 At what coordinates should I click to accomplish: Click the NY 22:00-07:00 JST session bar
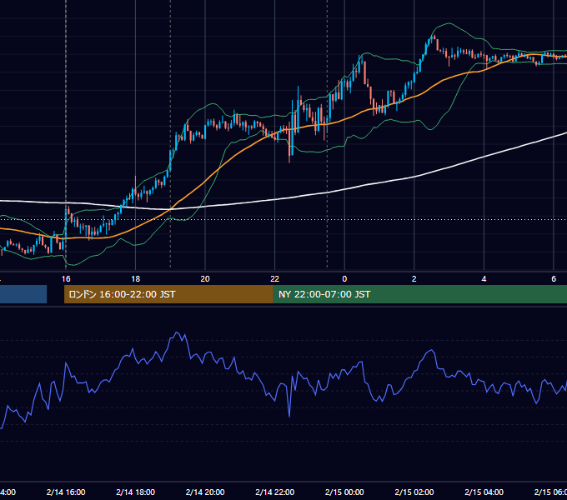click(419, 294)
